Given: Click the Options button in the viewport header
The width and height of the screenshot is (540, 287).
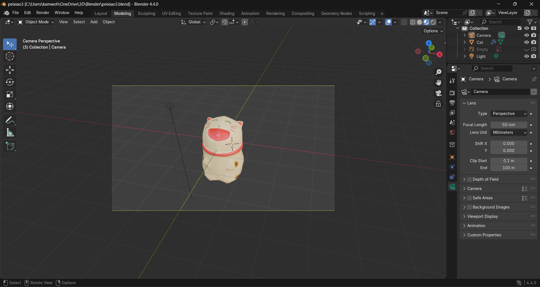Looking at the screenshot, I should [432, 31].
